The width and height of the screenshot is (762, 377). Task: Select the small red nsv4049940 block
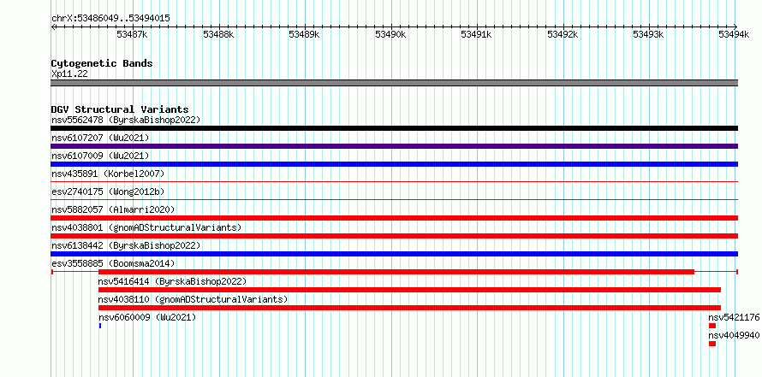point(712,344)
